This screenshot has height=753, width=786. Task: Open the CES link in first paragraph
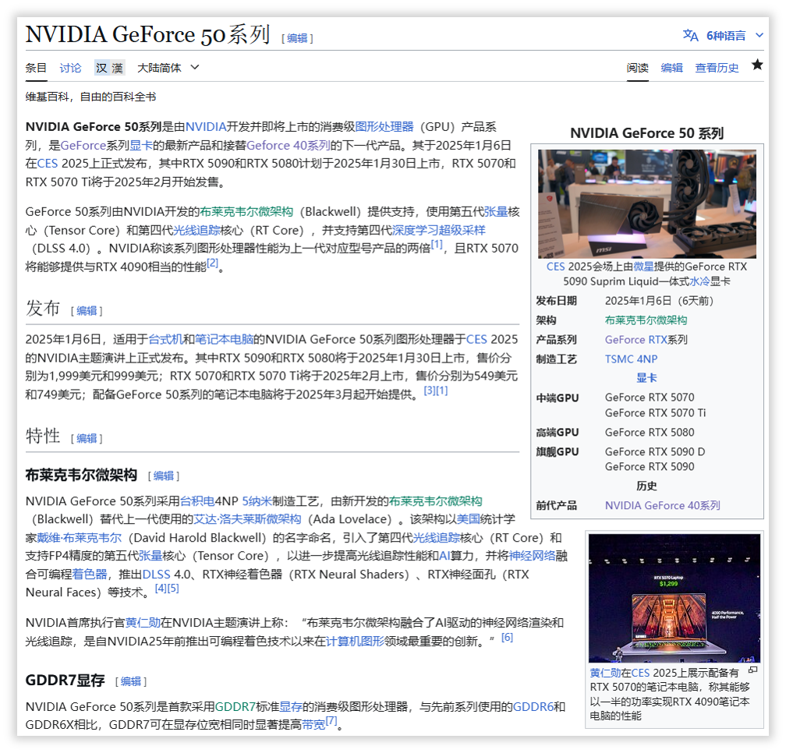pyautogui.click(x=48, y=164)
